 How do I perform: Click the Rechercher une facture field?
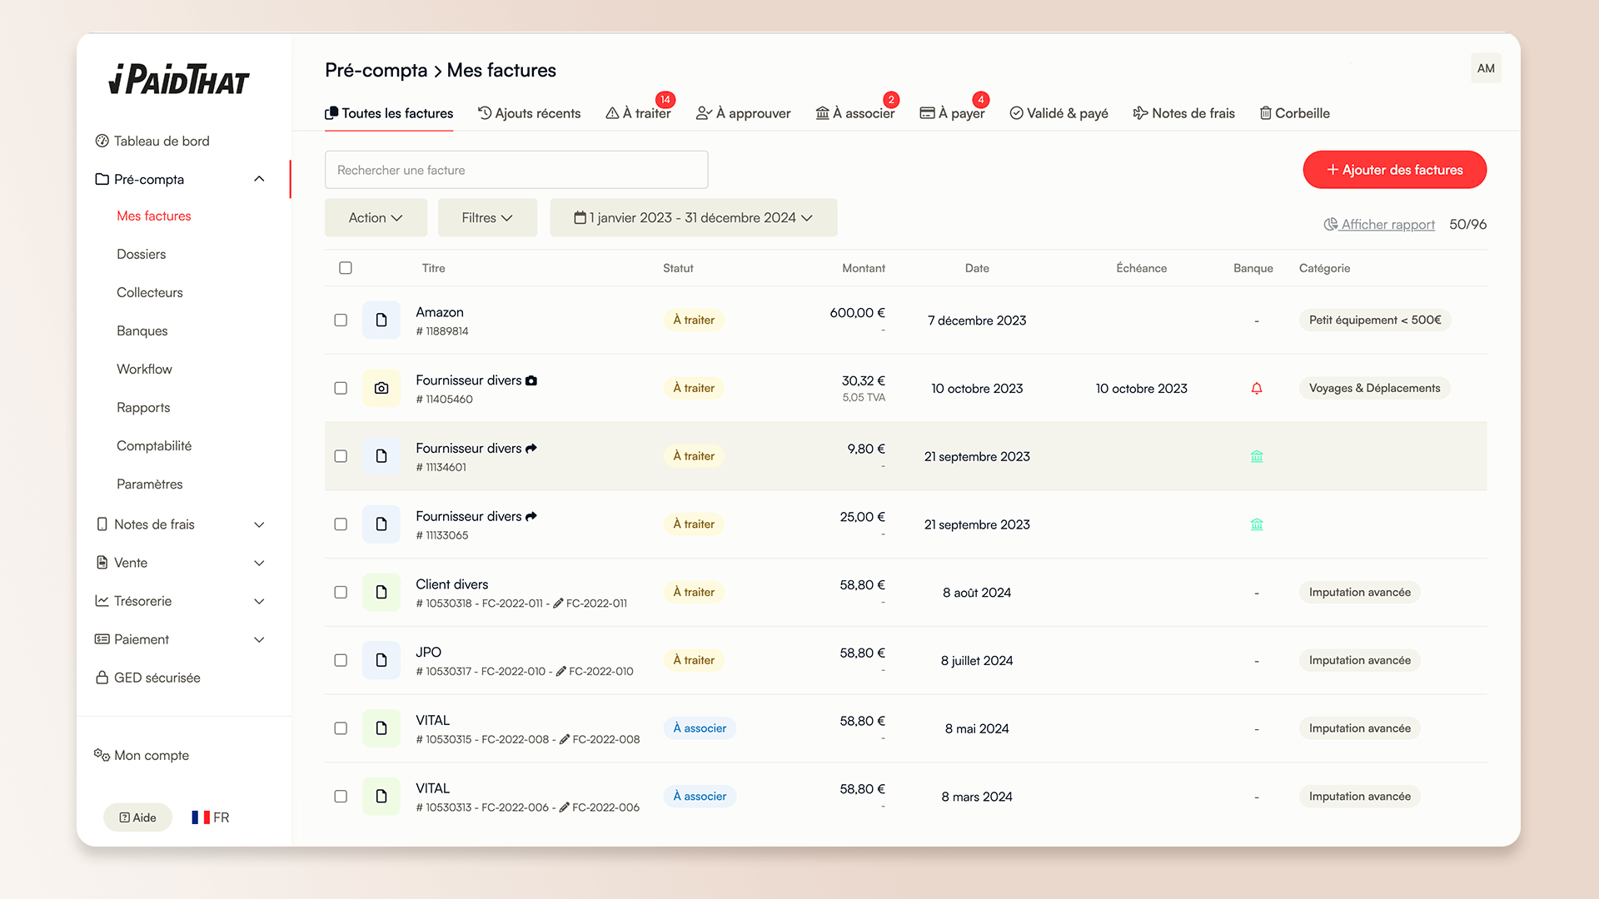coord(516,170)
